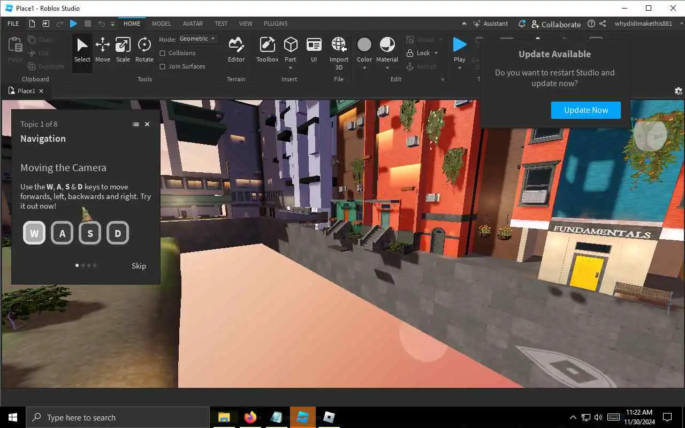Switch to the PLUGINS tab
The image size is (685, 428).
[276, 24]
